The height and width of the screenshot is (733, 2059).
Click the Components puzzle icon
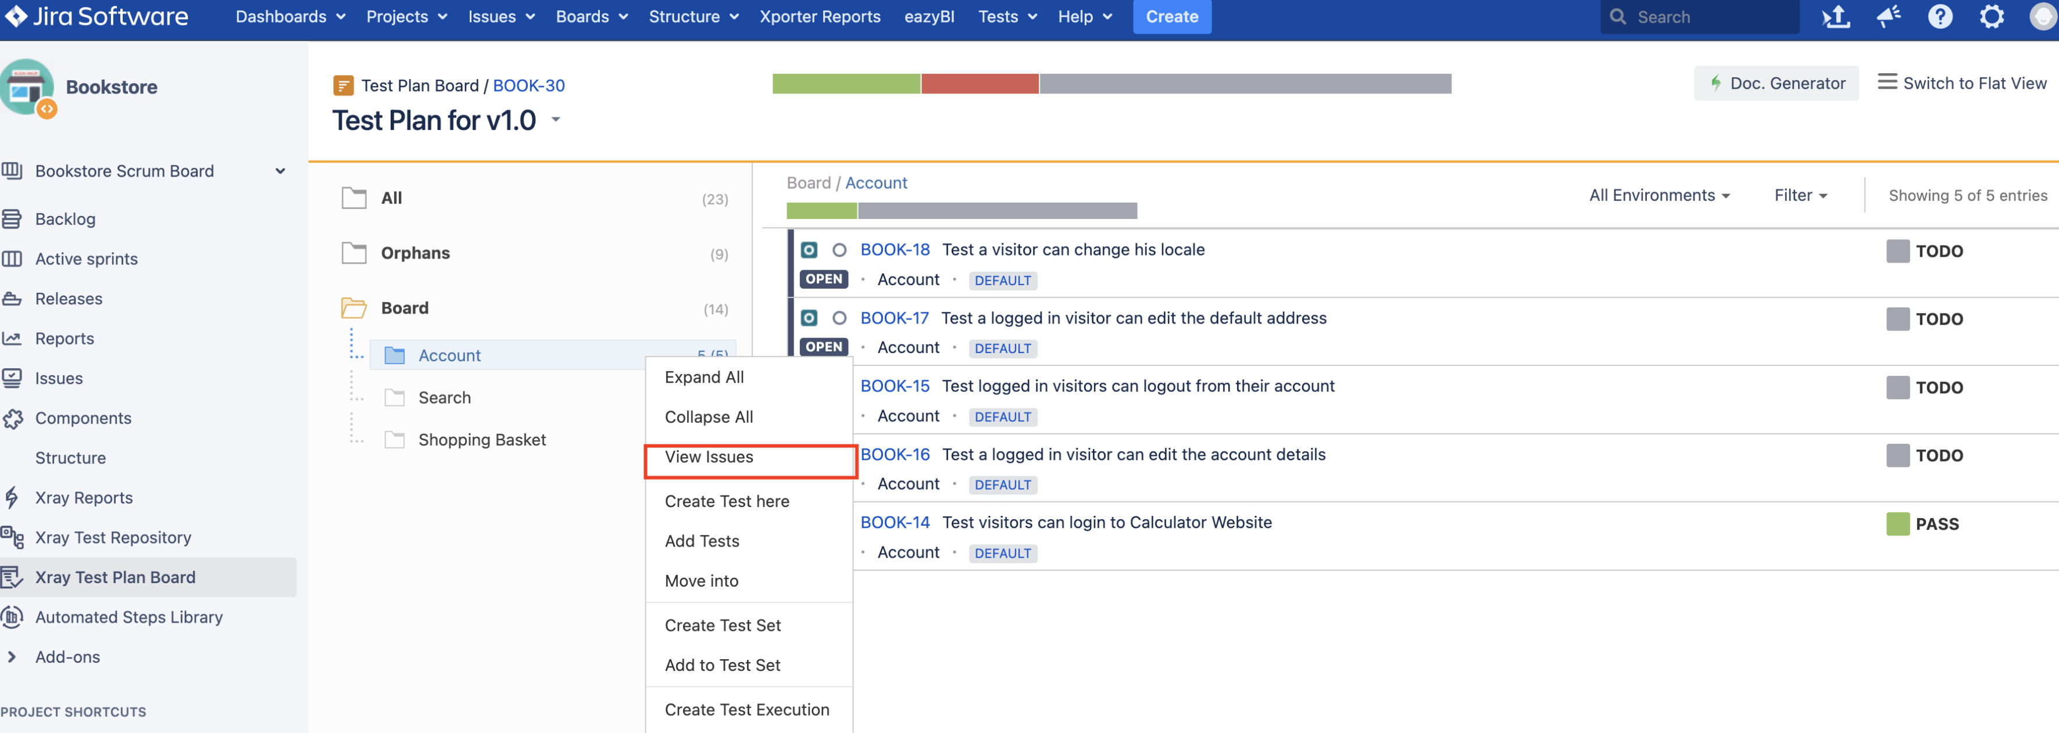(12, 418)
